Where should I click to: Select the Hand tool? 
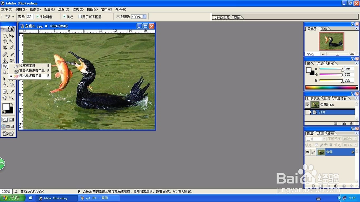[x=5, y=98]
